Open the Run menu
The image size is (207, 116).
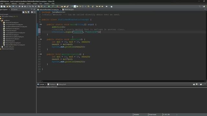[41, 4]
